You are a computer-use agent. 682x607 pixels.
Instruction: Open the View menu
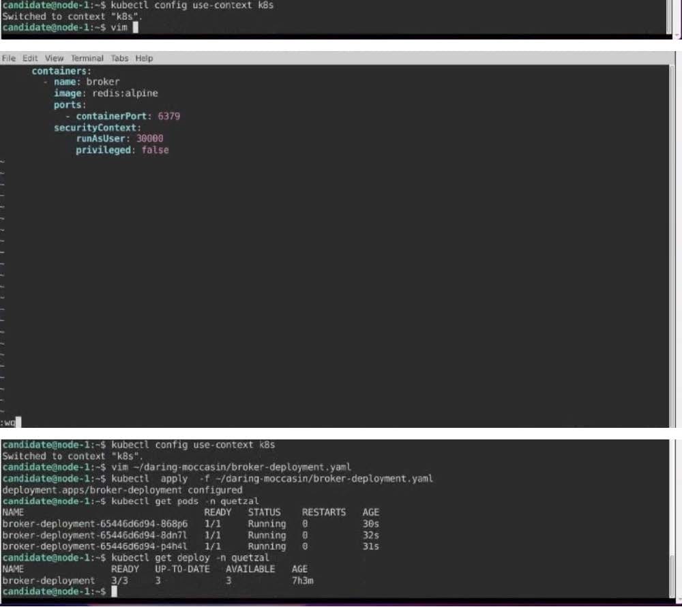coord(54,59)
